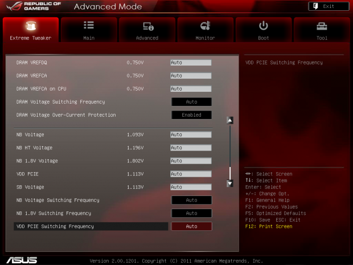Click the F5: Optimized Defaults hint
Image resolution: width=353 pixels, height=265 pixels.
point(276,213)
